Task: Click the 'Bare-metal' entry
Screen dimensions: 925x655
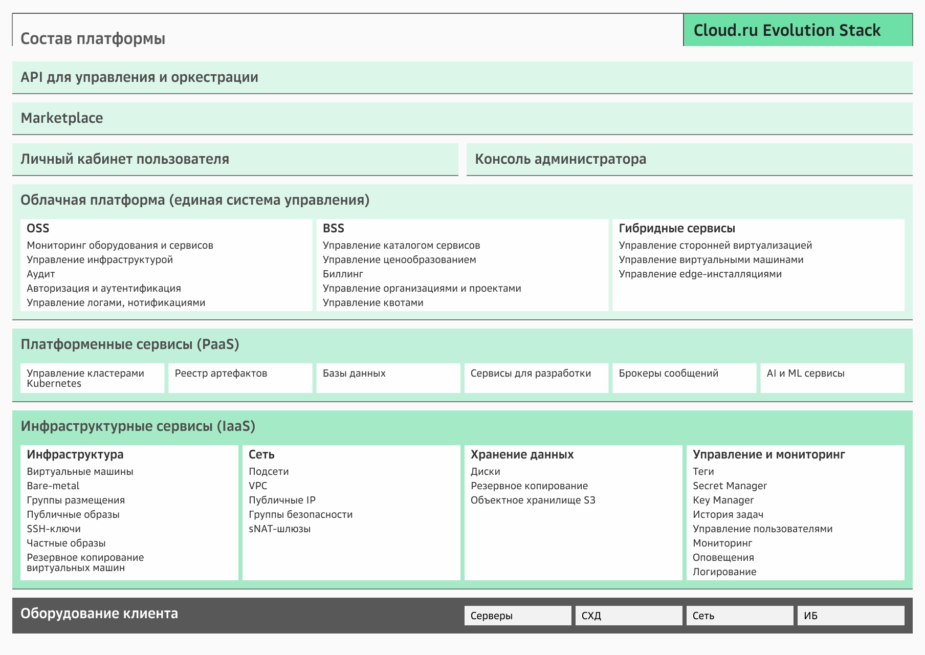Action: pos(53,486)
